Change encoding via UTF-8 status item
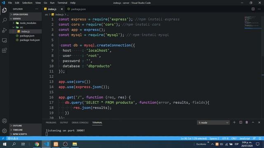The width and height of the screenshot is (264, 148). coord(225,139)
